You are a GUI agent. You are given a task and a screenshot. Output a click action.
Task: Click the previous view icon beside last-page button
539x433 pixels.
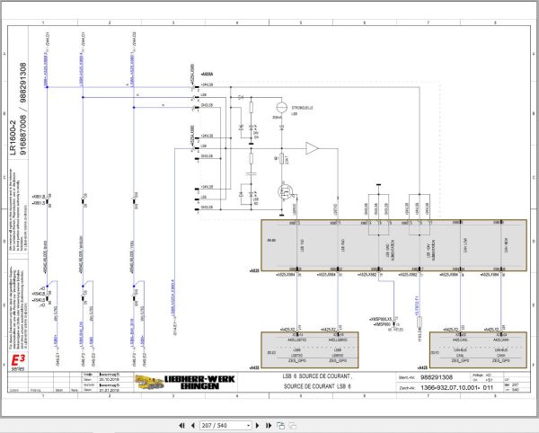click(280, 426)
